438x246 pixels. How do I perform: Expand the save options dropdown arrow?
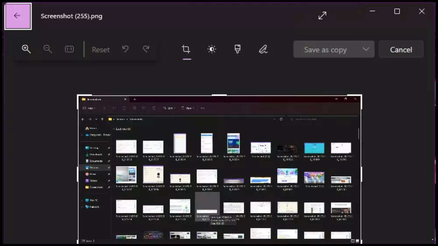pyautogui.click(x=366, y=49)
